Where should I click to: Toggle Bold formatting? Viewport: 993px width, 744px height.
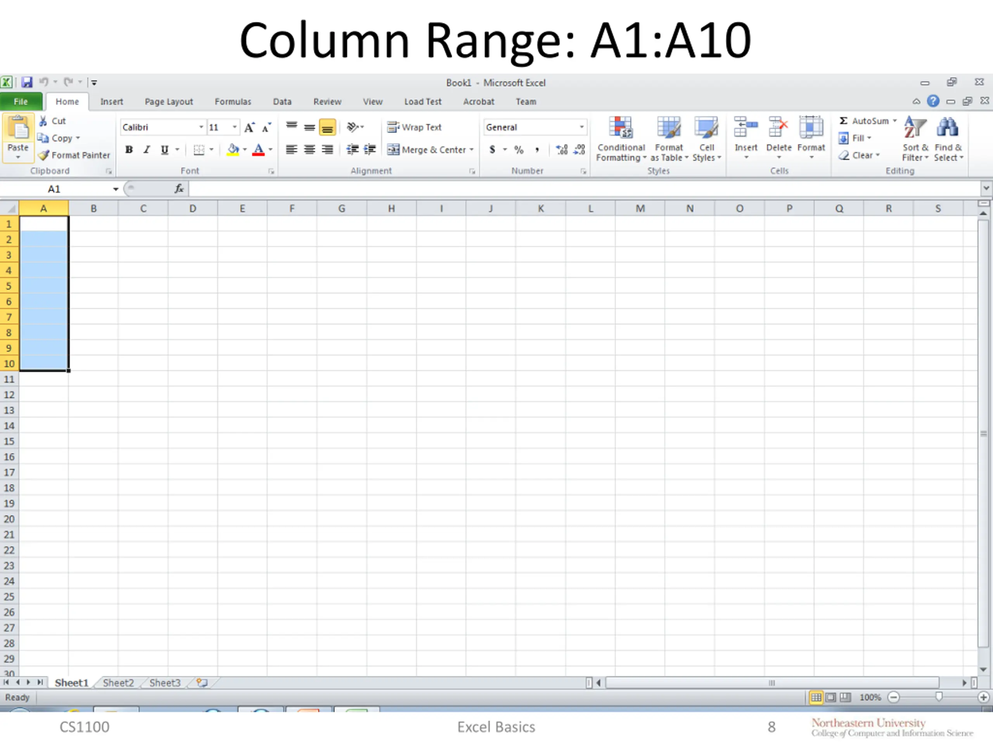coord(129,150)
